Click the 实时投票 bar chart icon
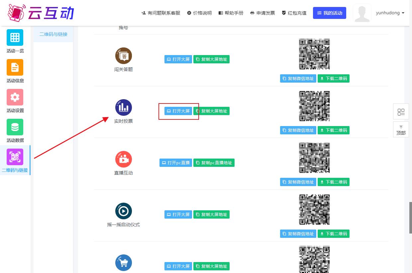Screen dimensions: 412x273 click(x=124, y=107)
